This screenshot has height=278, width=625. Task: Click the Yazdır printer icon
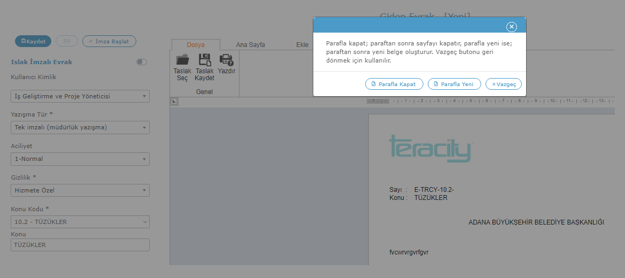click(226, 60)
